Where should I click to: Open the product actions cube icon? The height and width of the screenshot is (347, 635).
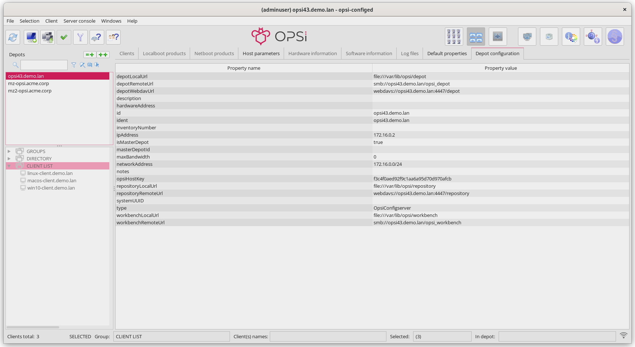pos(549,37)
